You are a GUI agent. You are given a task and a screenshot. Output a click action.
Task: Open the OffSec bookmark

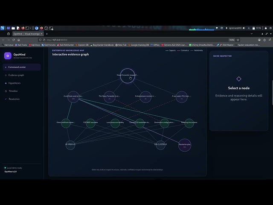click(x=155, y=45)
